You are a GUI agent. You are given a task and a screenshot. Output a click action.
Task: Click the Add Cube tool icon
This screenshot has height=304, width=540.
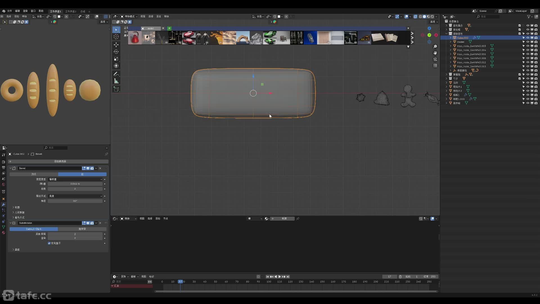[116, 89]
